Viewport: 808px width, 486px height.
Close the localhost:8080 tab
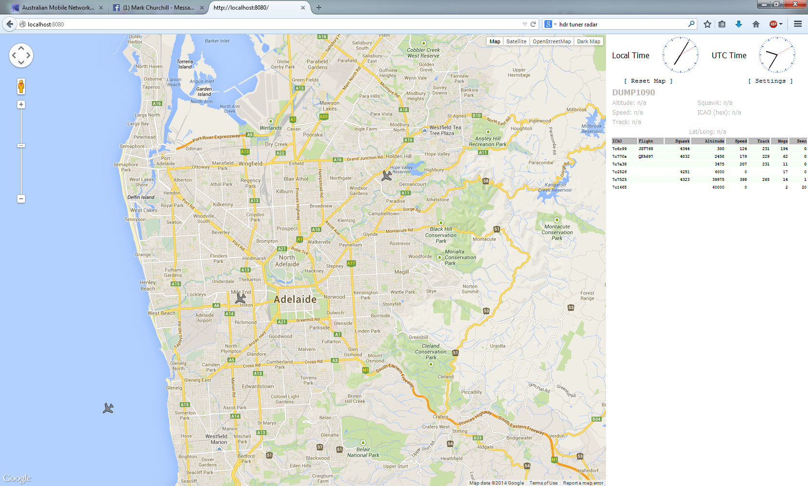point(303,8)
